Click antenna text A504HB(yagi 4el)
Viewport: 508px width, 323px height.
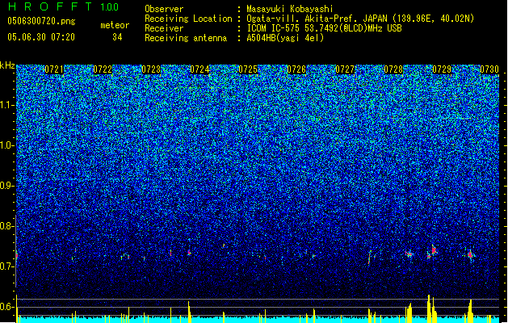[285, 38]
